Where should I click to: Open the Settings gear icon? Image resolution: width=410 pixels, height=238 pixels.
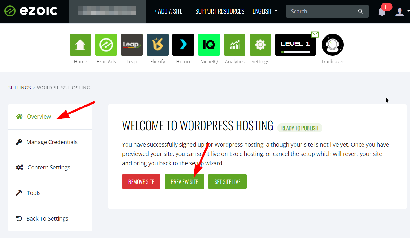click(x=260, y=45)
